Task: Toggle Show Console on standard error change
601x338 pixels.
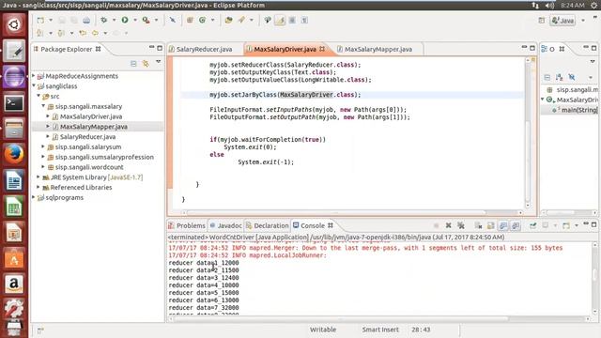Action: coord(516,225)
